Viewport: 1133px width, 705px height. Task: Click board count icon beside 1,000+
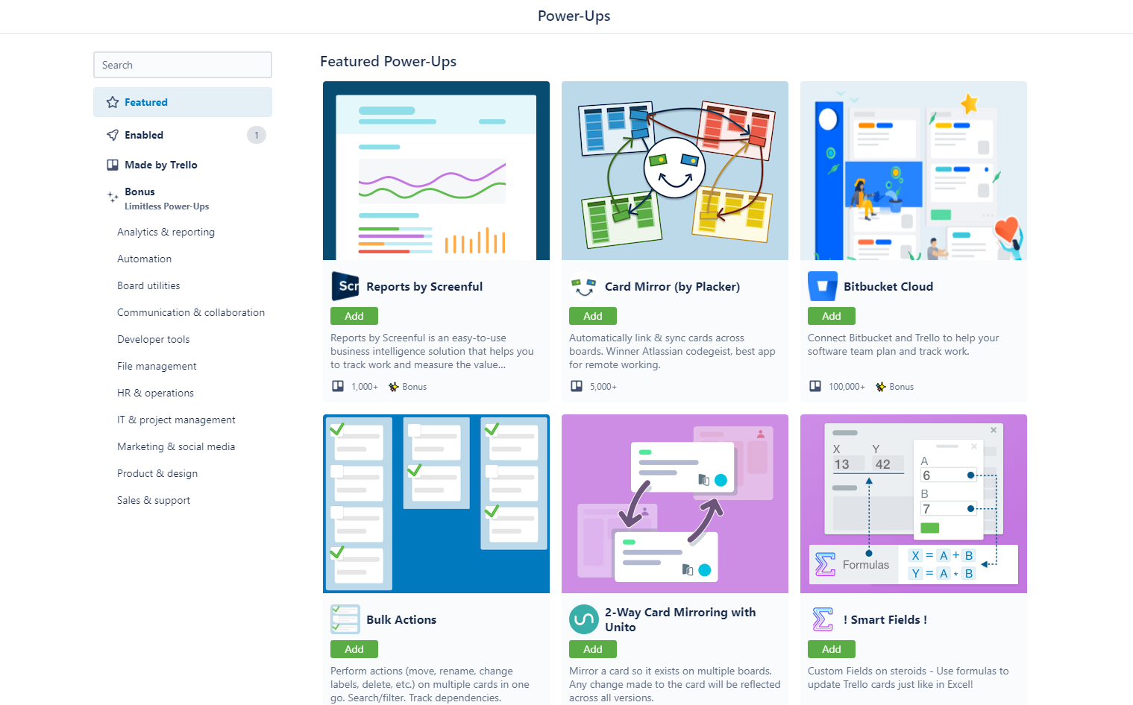click(338, 386)
